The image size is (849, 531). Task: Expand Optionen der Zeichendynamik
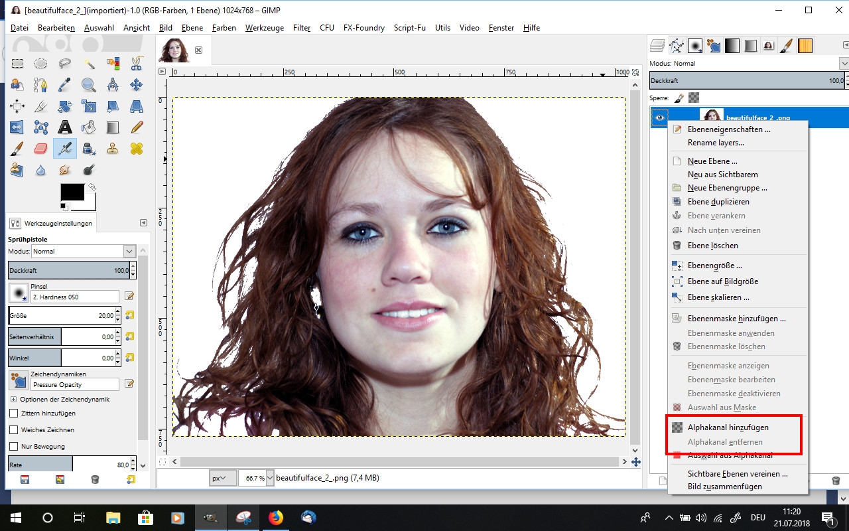(13, 400)
